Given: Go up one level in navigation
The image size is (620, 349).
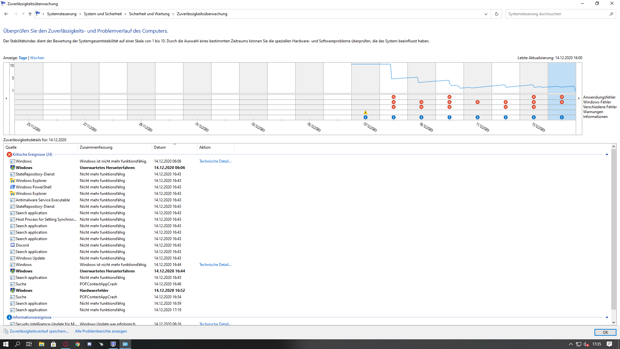Looking at the screenshot, I should point(30,14).
